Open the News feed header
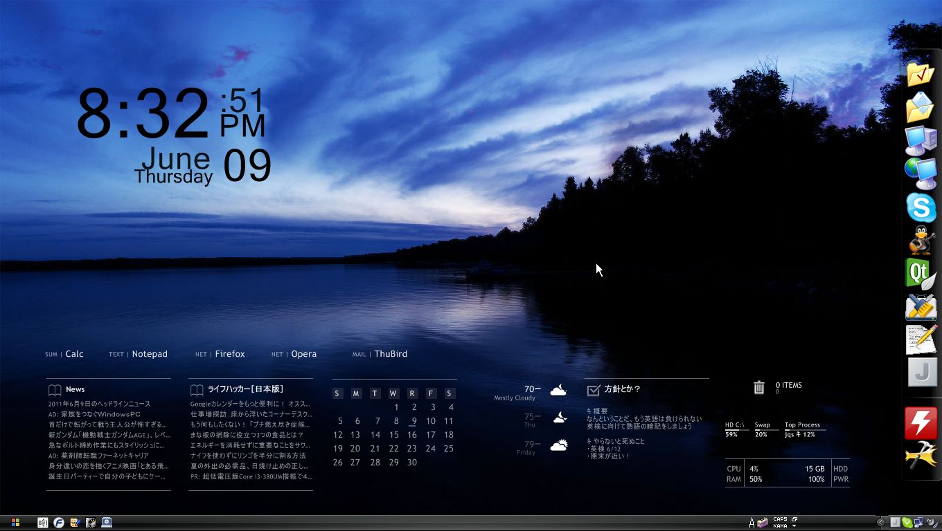Screen dimensions: 942x531 (x=75, y=389)
